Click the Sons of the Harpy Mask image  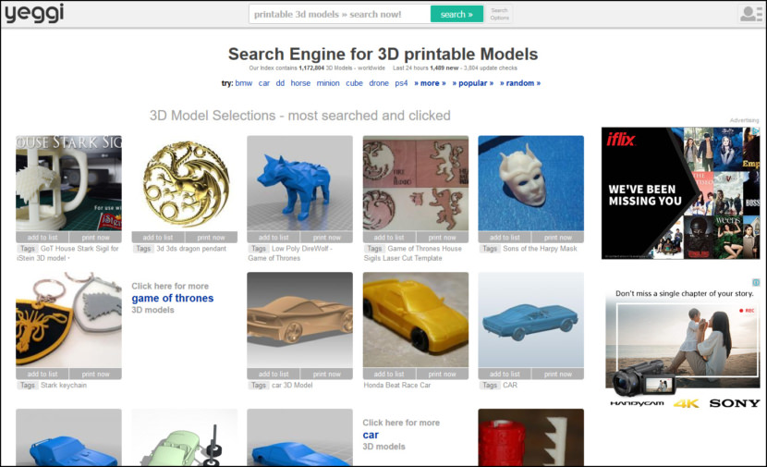coord(530,183)
